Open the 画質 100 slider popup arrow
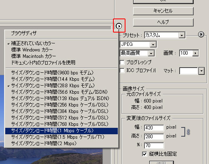The height and width of the screenshot is (164, 209). point(195,53)
